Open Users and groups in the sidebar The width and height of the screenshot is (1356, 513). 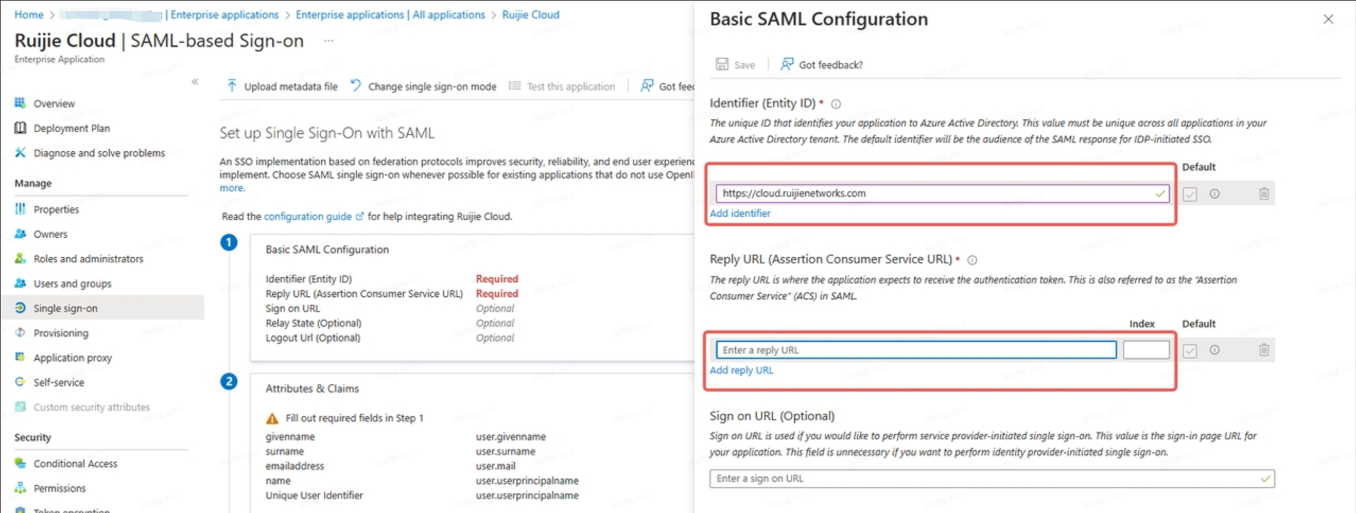(72, 283)
